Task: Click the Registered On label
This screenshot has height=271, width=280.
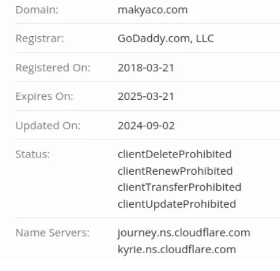Action: [53, 67]
